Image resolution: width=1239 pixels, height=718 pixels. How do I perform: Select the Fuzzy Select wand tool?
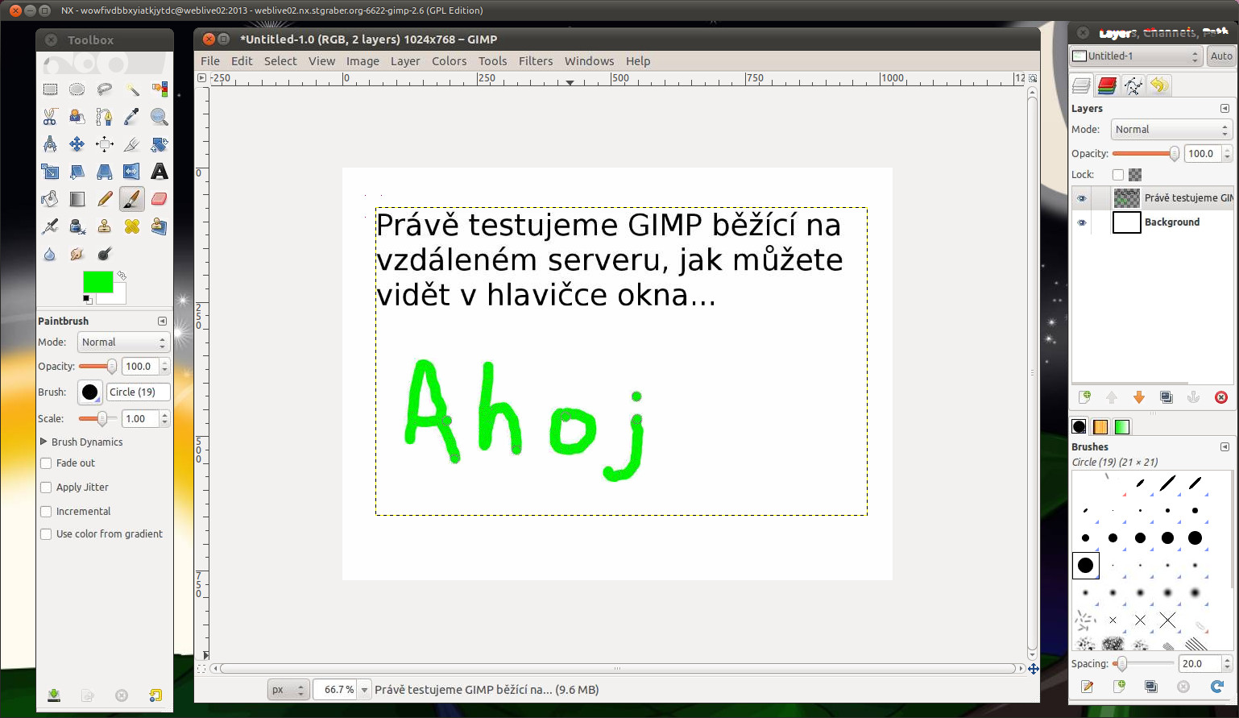coord(132,89)
